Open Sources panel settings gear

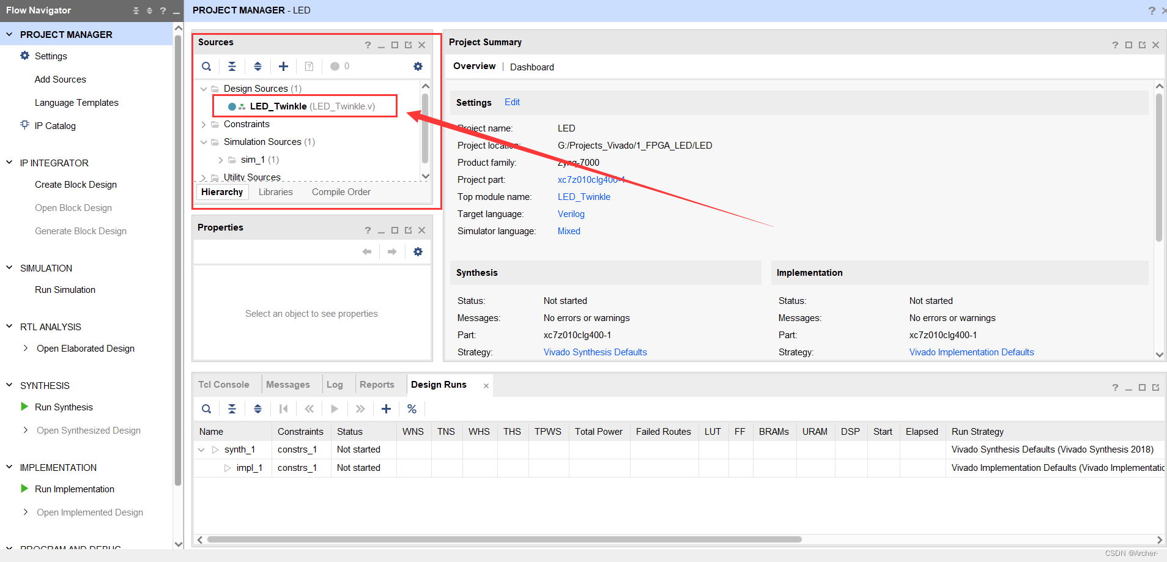pyautogui.click(x=418, y=66)
